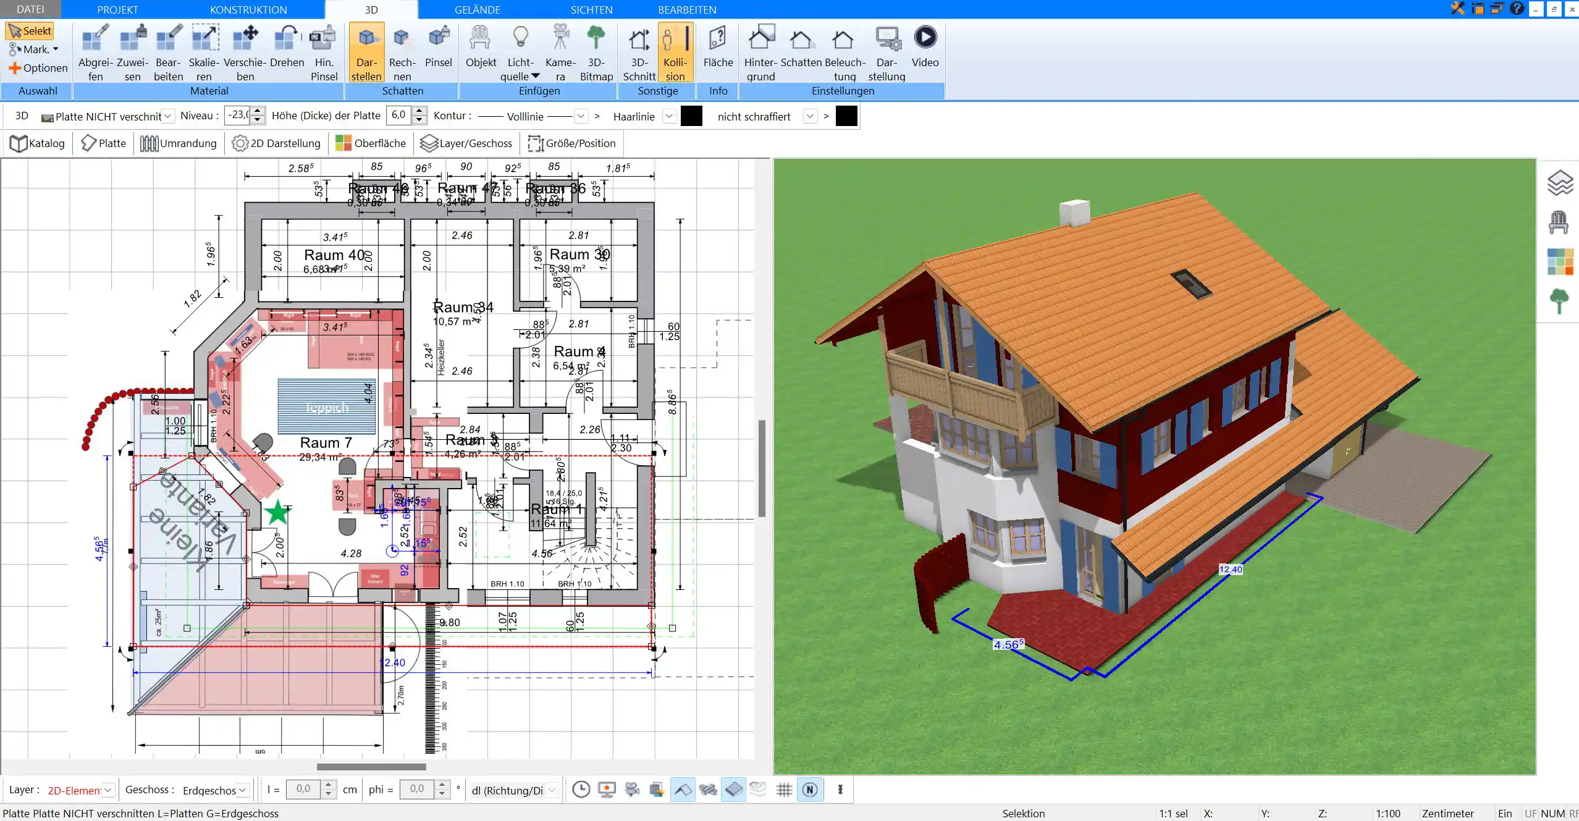This screenshot has height=821, width=1579.
Task: Toggle the grid icon in bottom toolbar
Action: click(784, 789)
